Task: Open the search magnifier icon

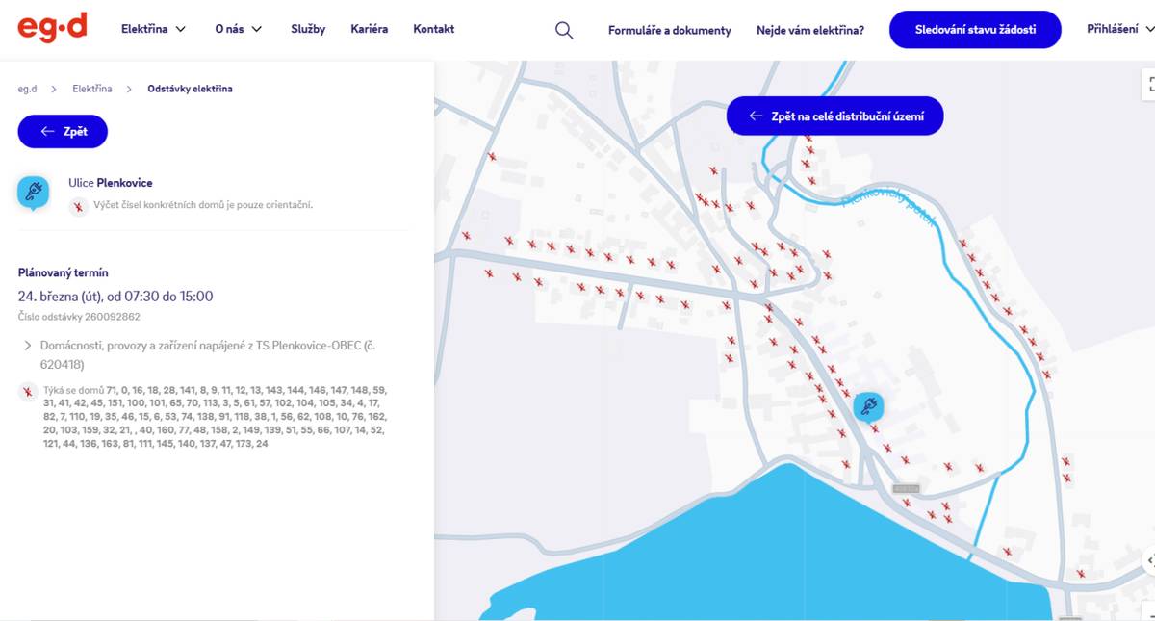Action: [x=564, y=30]
